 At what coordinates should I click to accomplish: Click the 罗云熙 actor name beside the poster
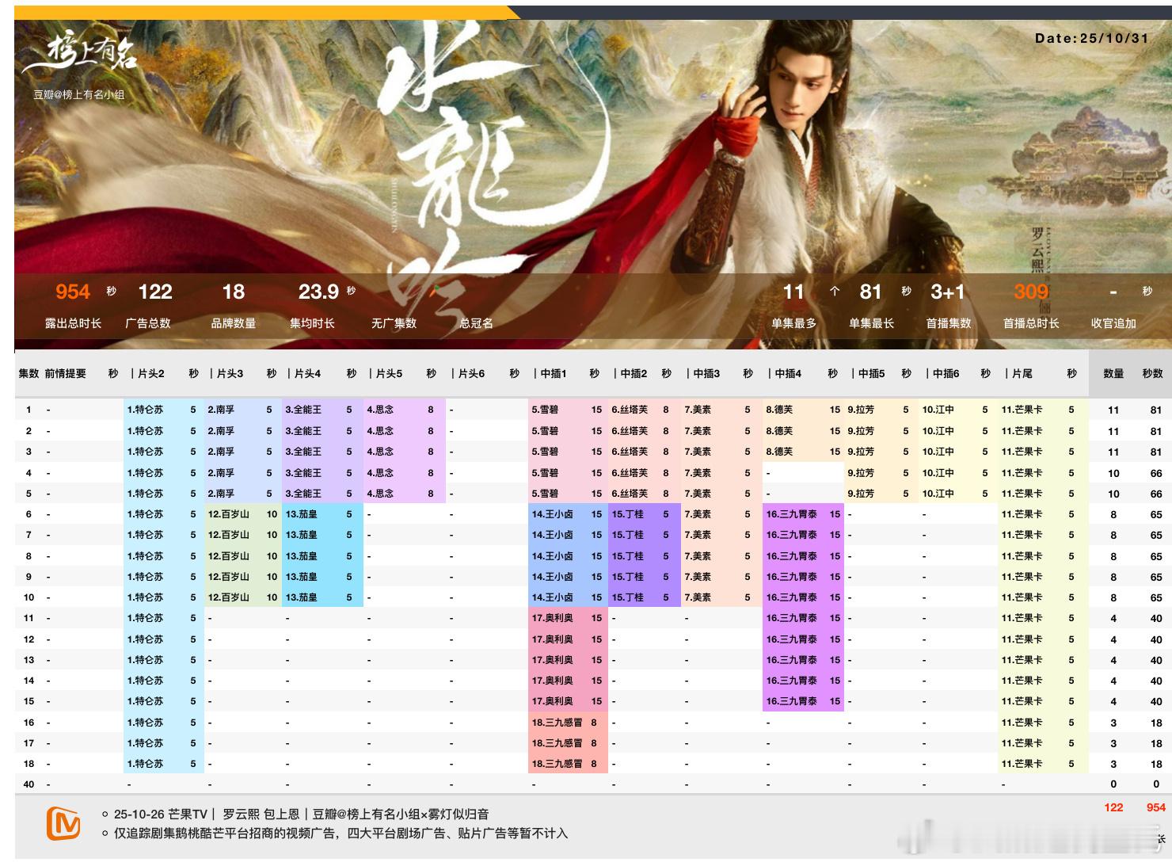click(x=1037, y=250)
